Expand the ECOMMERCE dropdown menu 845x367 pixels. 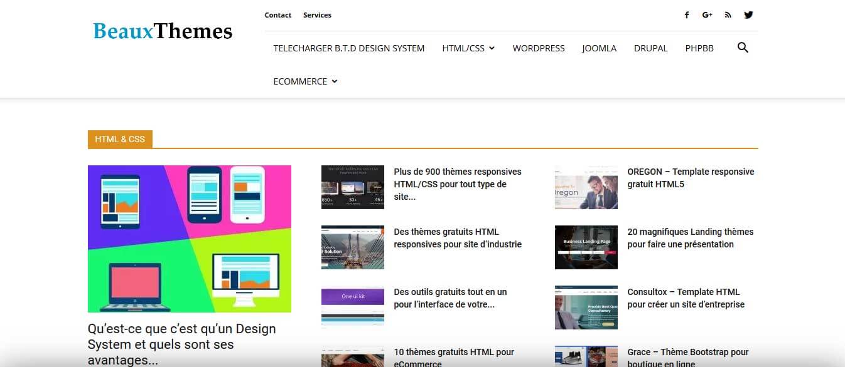coord(305,81)
